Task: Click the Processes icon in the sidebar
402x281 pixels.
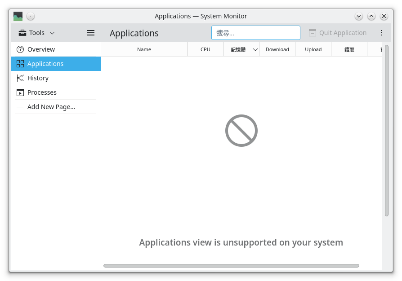Action: click(x=21, y=92)
